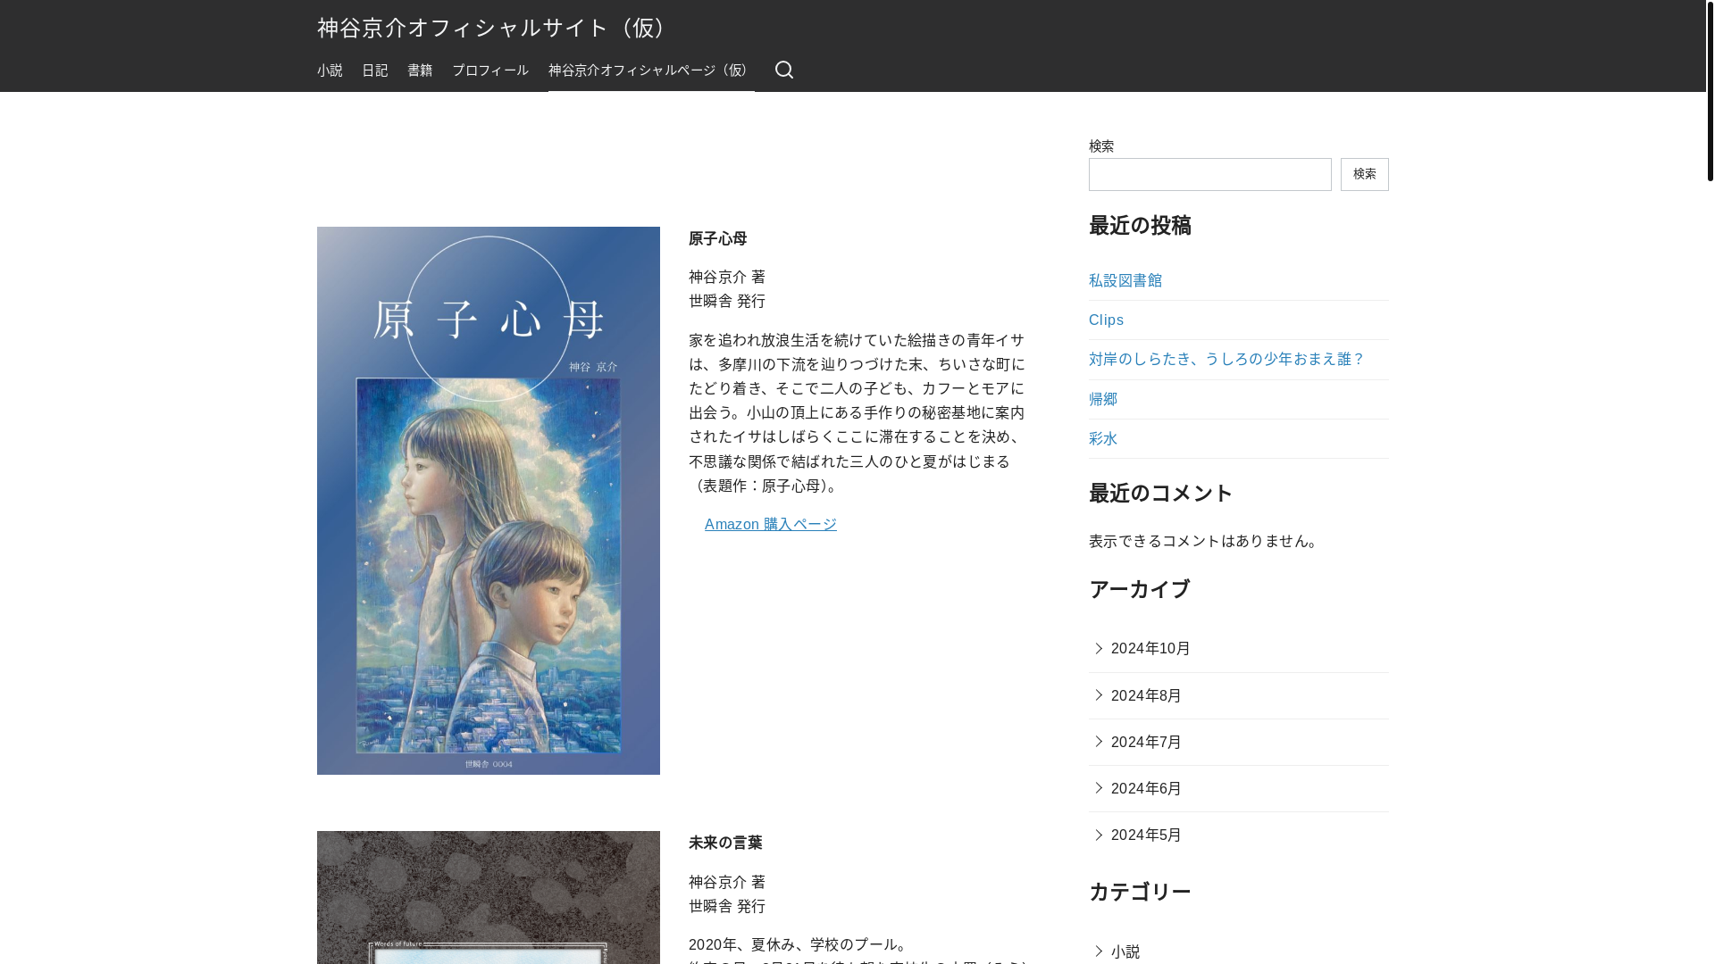Open 対岸のしらたき、うしろの少年おまえ誰？ post
The width and height of the screenshot is (1715, 964).
pos(1226,359)
